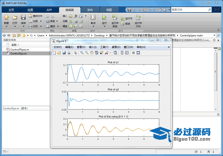The width and height of the screenshot is (223, 156).
Task: Click Figure 1 print icon
Action: click(69, 53)
